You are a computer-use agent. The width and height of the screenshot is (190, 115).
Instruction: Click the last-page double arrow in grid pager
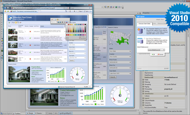tap(106, 27)
